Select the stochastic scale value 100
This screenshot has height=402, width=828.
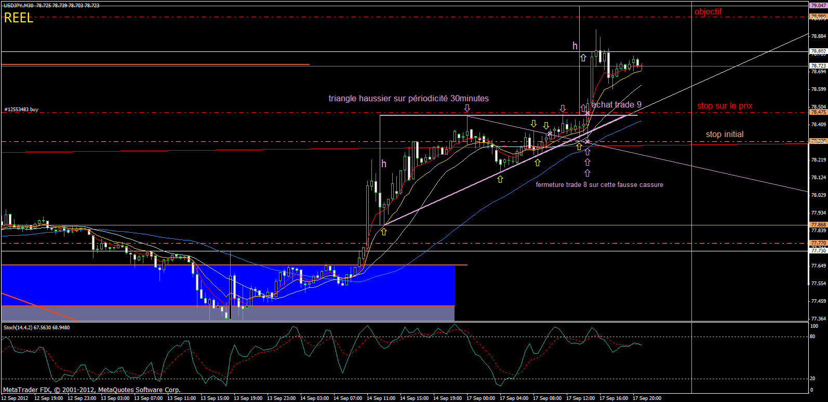(x=814, y=326)
